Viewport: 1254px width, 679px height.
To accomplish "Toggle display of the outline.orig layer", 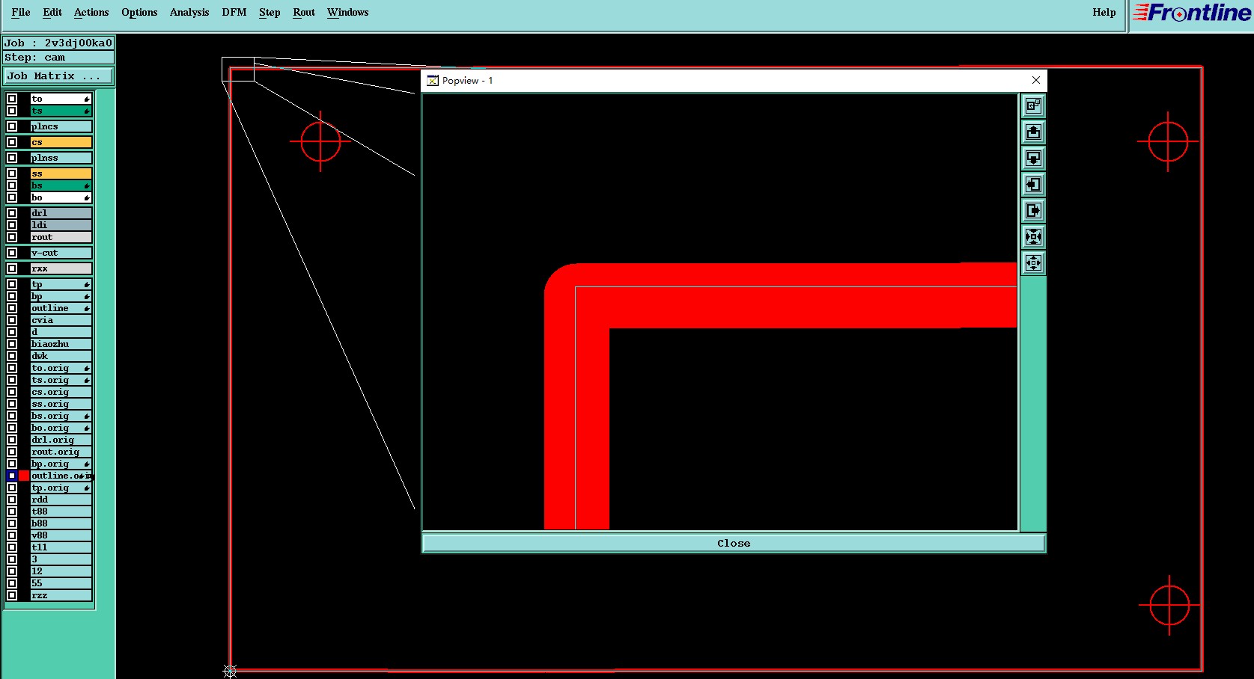I will [12, 476].
